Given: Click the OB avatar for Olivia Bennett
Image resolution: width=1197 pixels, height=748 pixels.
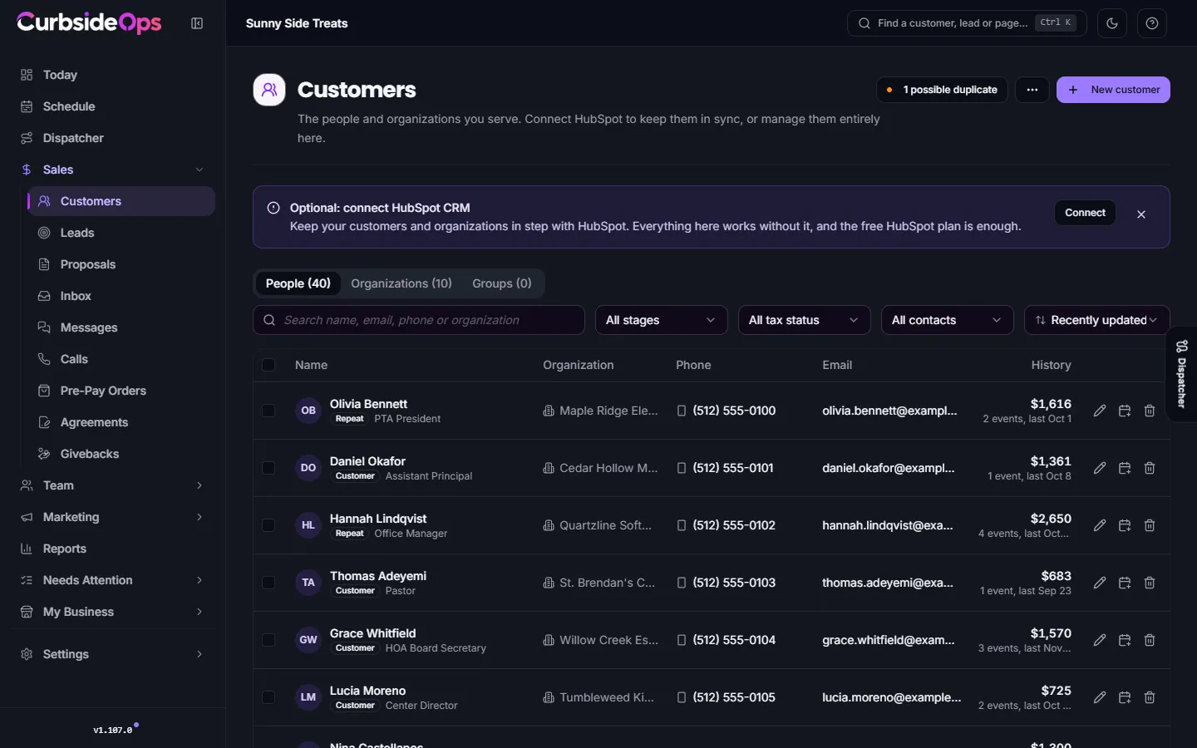Looking at the screenshot, I should (308, 411).
